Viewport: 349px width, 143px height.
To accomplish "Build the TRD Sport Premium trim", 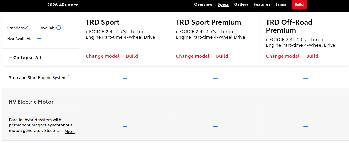I will (x=222, y=56).
